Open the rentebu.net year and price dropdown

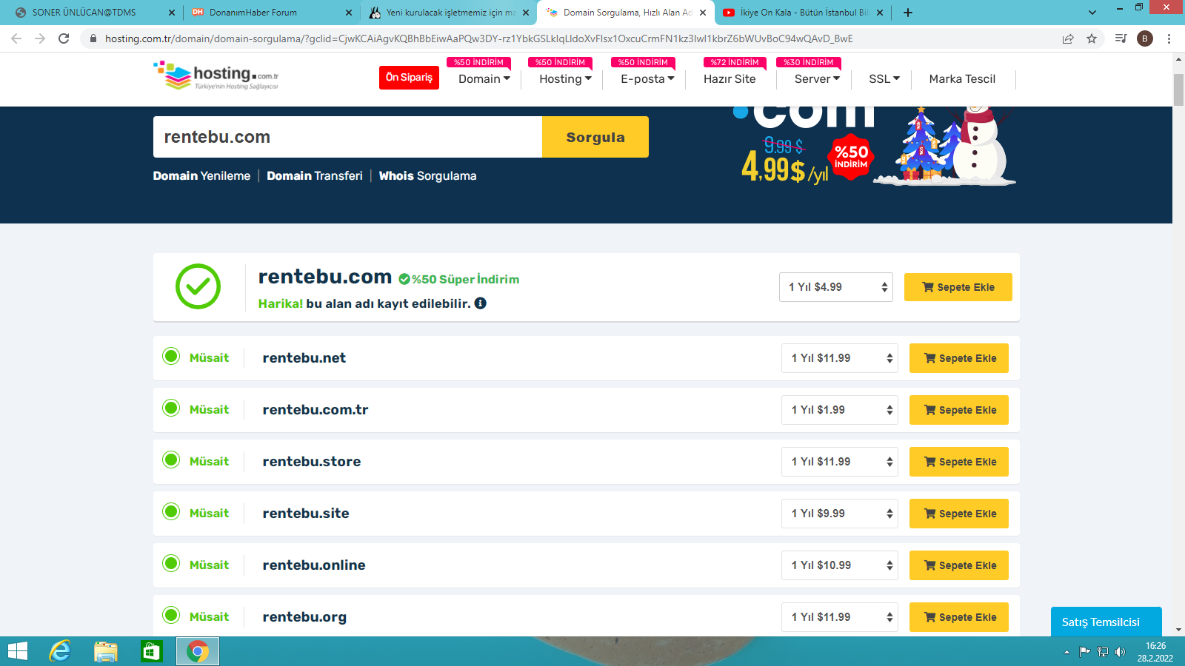[x=840, y=358]
